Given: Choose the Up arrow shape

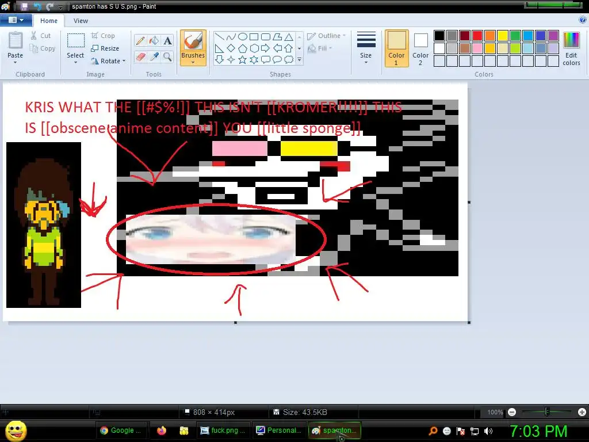Looking at the screenshot, I should pos(289,48).
